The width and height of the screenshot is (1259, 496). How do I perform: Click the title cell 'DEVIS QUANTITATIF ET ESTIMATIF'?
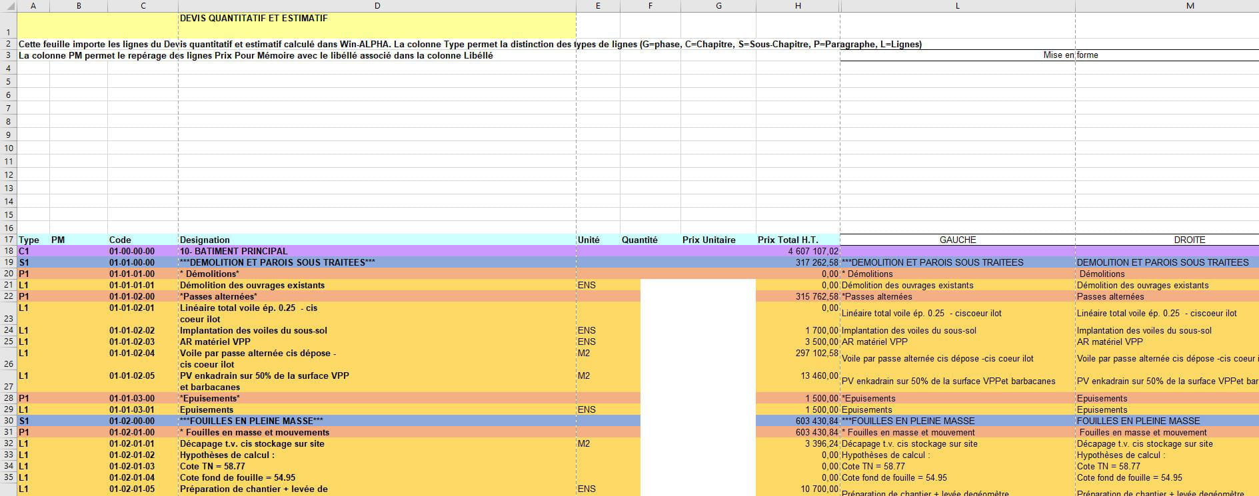377,25
